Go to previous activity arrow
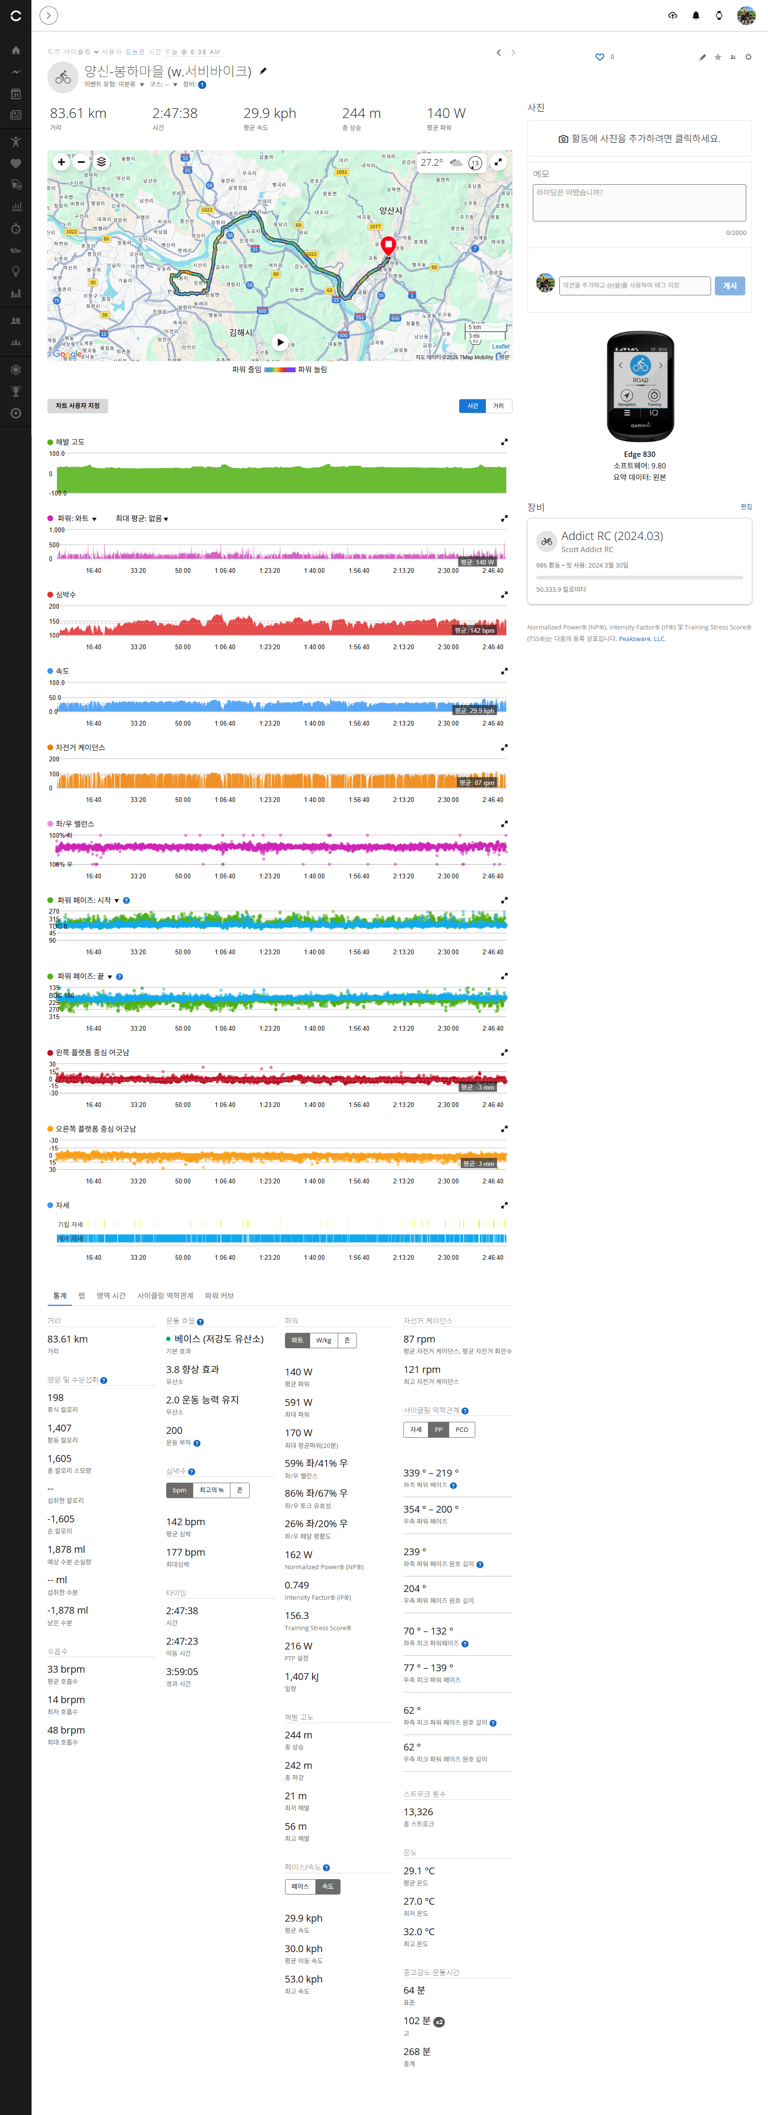Screen dimensions: 768x2115 point(498,53)
